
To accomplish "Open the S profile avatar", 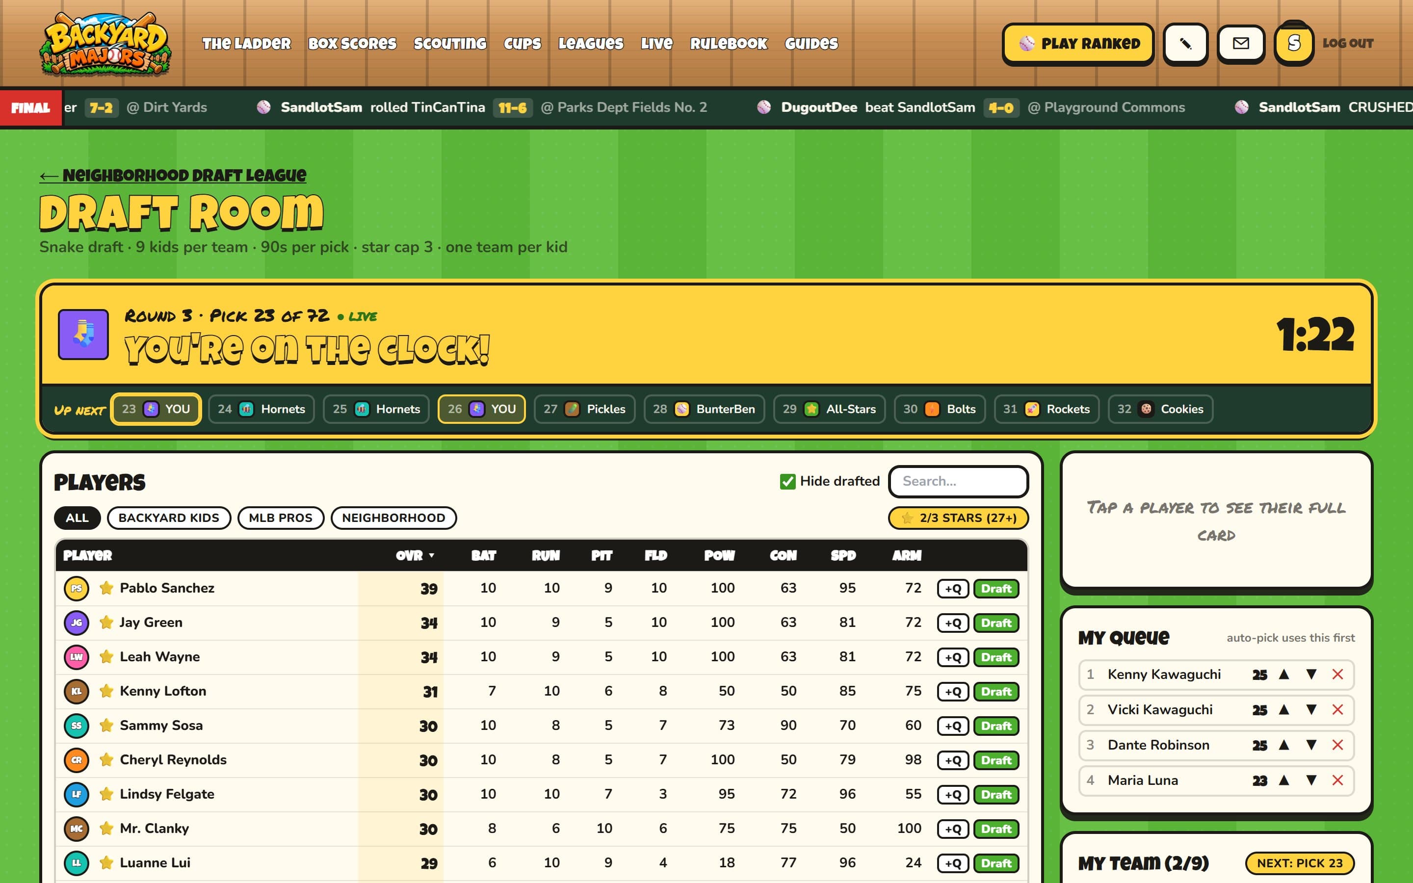I will (1294, 44).
